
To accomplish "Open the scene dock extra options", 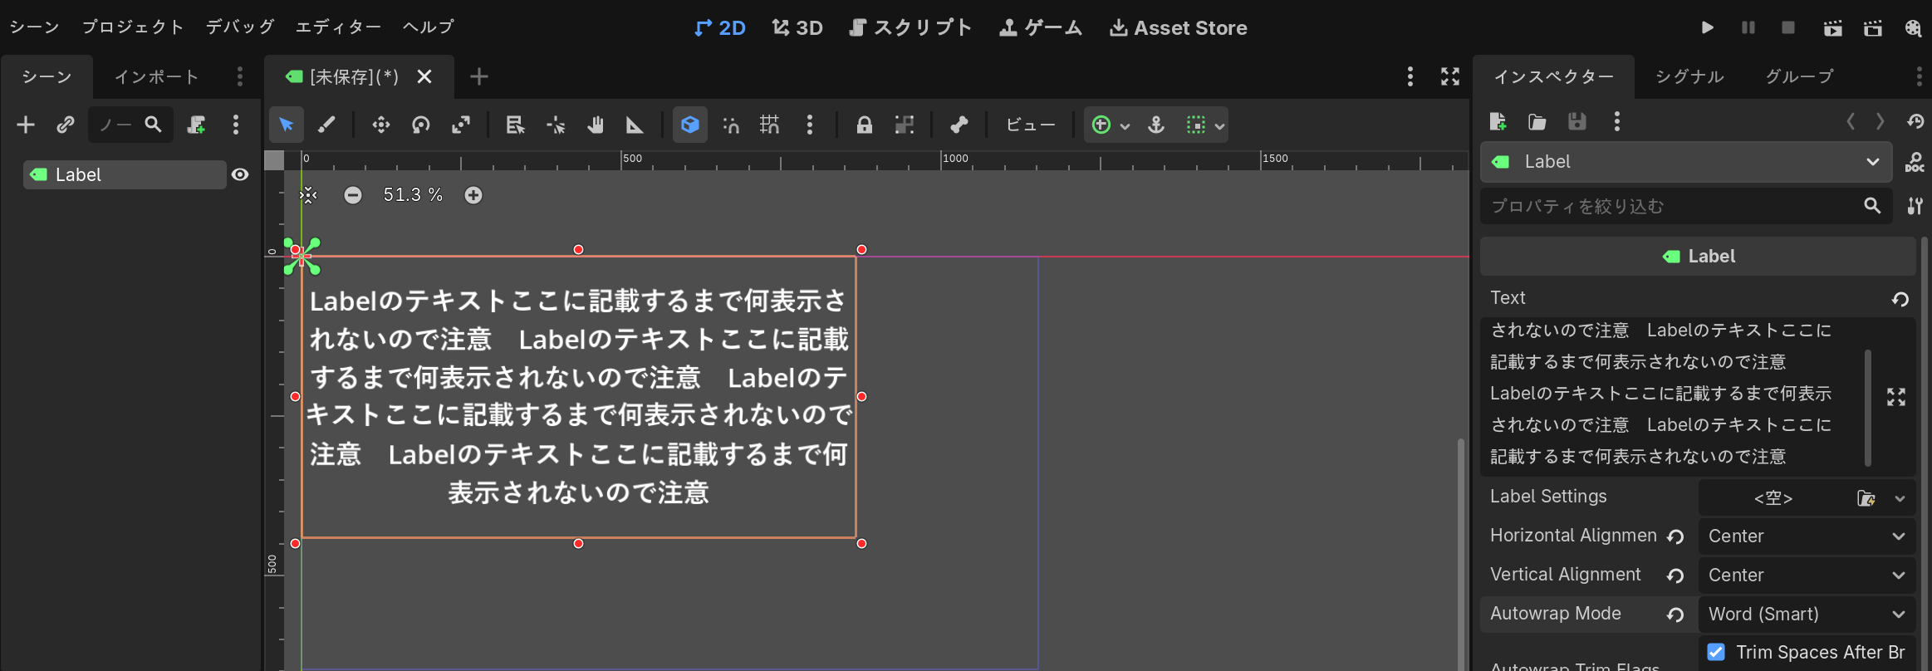I will (x=237, y=125).
